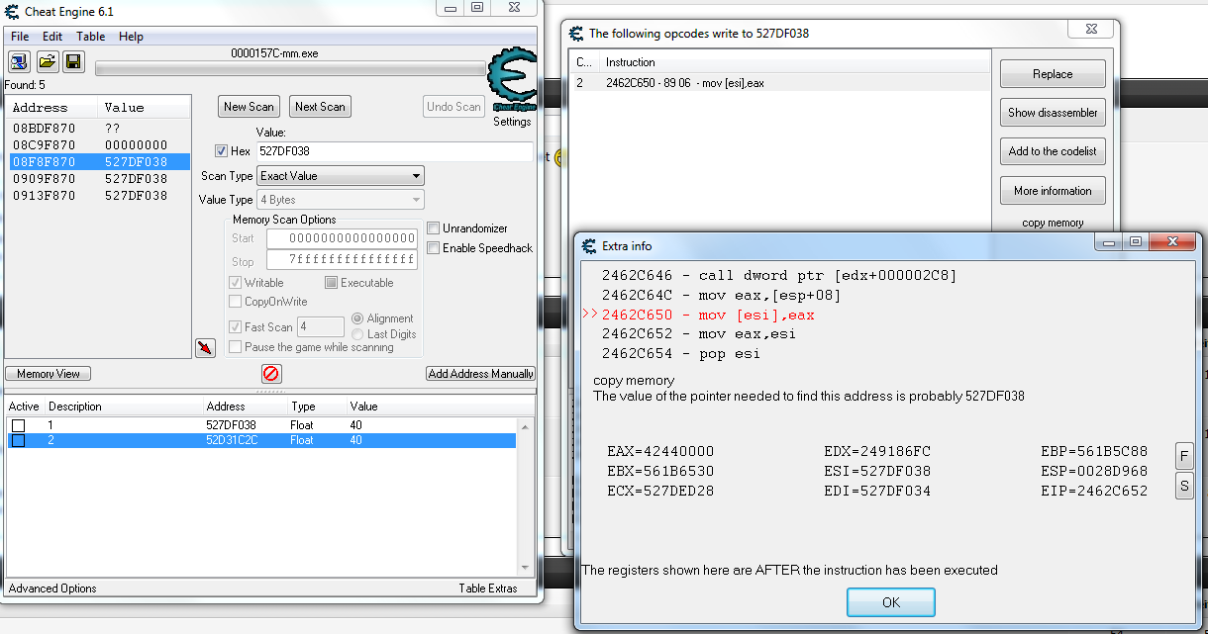Open the Scan Type dropdown

click(341, 176)
